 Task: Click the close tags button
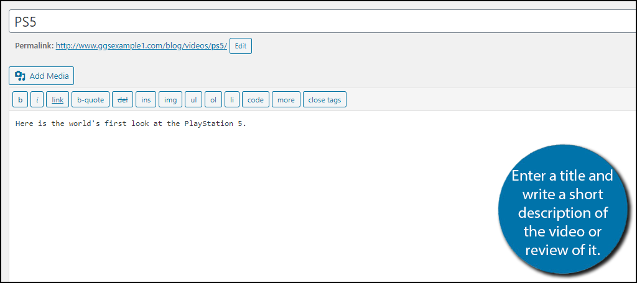pyautogui.click(x=325, y=100)
